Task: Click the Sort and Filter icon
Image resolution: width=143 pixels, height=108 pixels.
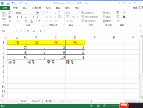Action: click(124, 13)
